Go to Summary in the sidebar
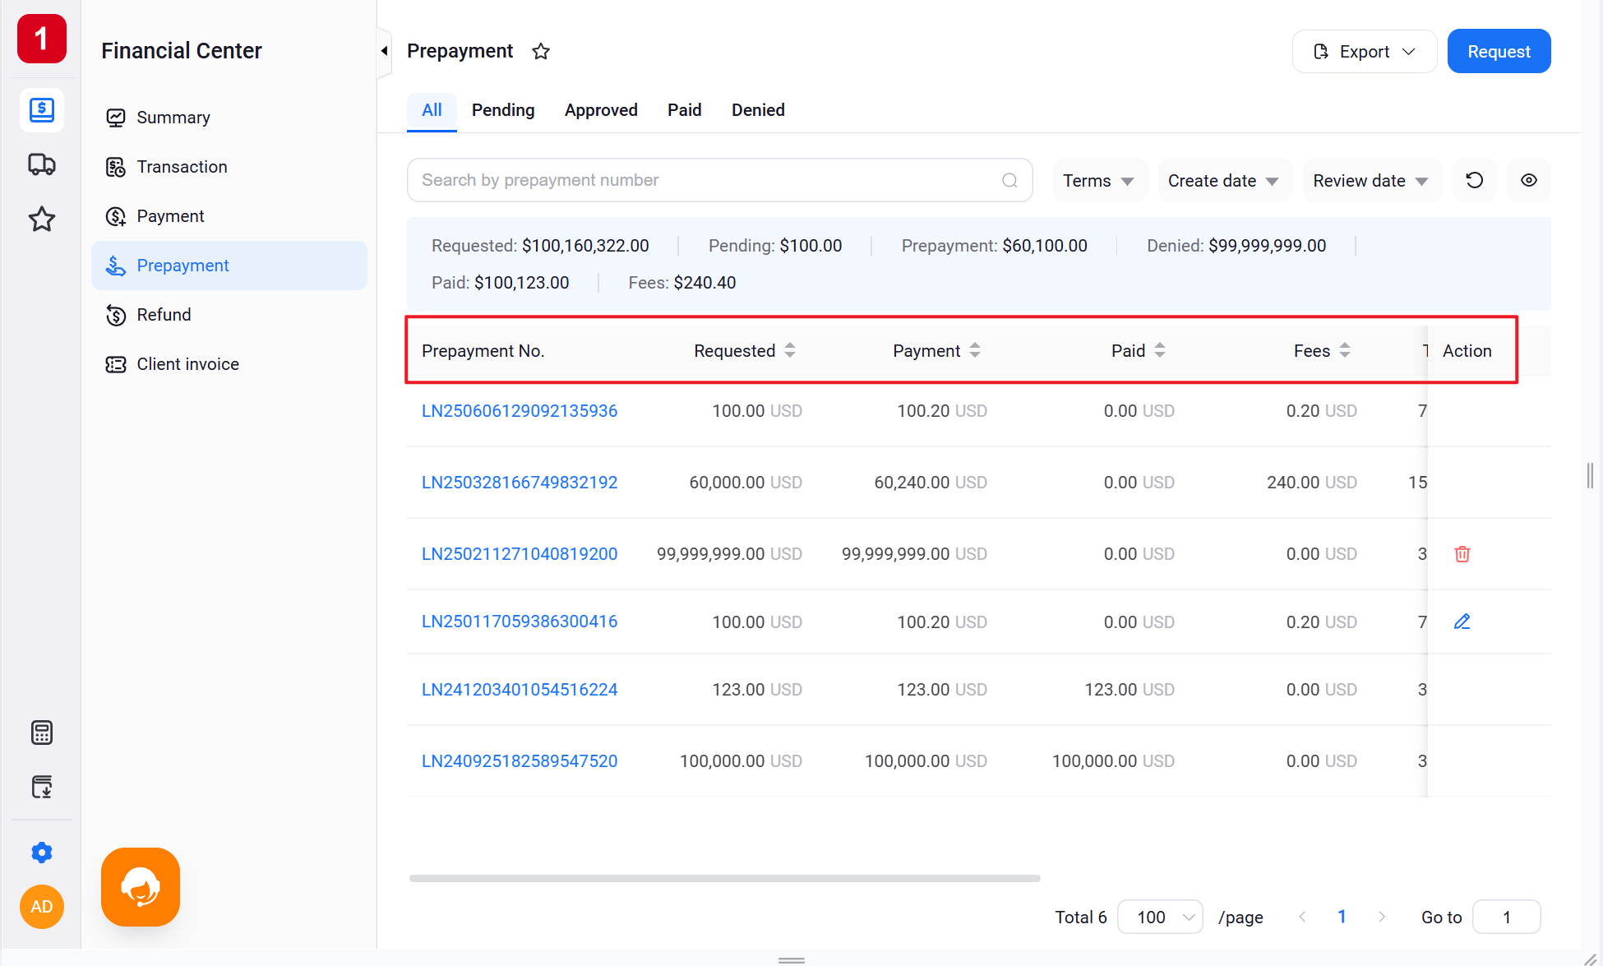The width and height of the screenshot is (1603, 966). pyautogui.click(x=229, y=118)
